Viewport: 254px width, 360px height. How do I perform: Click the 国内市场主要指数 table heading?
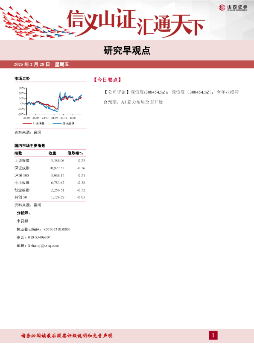coord(30,145)
